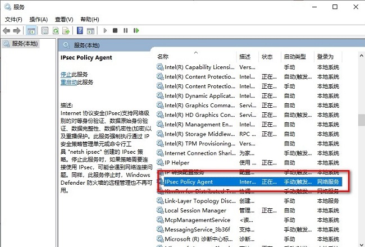Click the Back arrow toolbar icon

6,30
